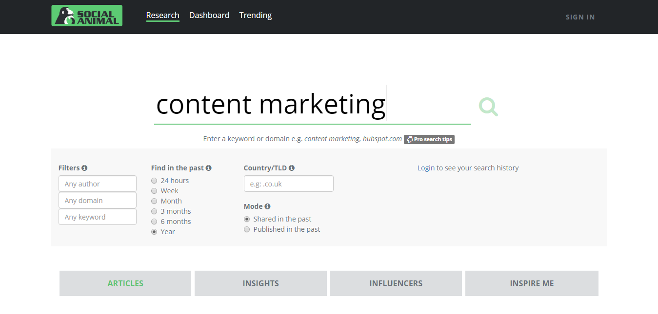The image size is (658, 314).
Task: Click the content marketing search box
Action: click(313, 105)
